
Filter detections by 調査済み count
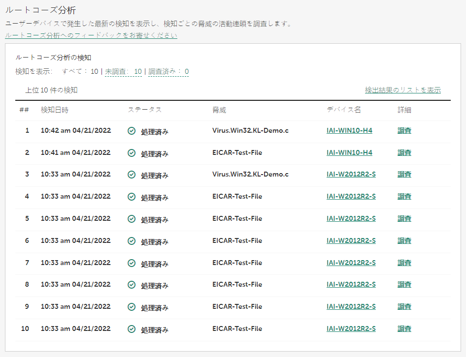pos(168,72)
